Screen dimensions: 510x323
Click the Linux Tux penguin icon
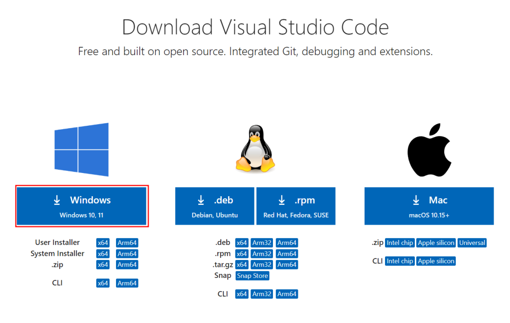tap(255, 149)
